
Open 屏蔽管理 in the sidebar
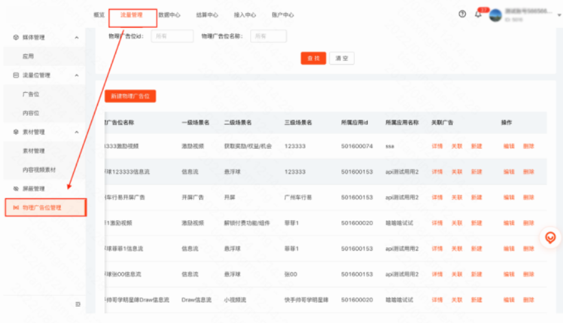pos(34,188)
